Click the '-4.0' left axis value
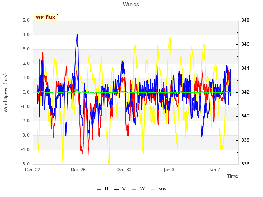The image size is (263, 197). 25,149
